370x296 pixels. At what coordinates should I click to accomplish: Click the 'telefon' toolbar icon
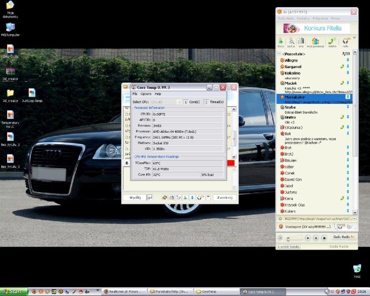(332, 42)
